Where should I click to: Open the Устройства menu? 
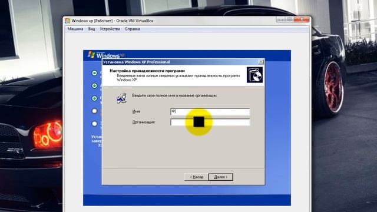pos(110,29)
